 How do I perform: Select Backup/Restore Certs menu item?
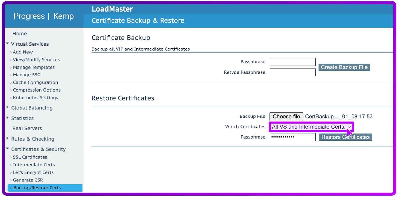[45, 188]
